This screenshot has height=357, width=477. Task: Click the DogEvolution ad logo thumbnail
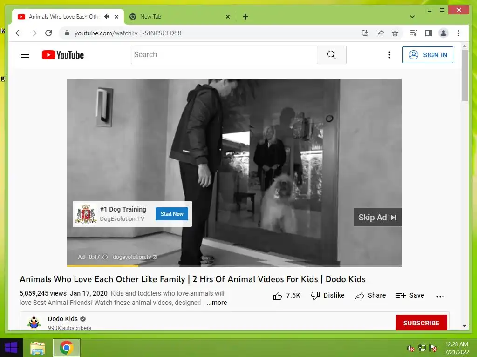(86, 214)
